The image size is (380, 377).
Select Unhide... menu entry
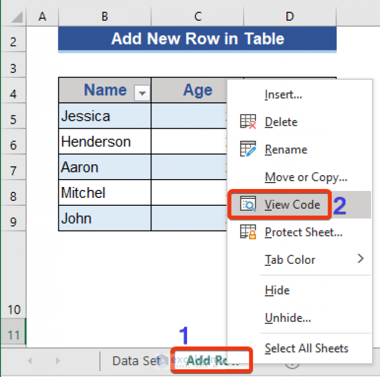[287, 318]
